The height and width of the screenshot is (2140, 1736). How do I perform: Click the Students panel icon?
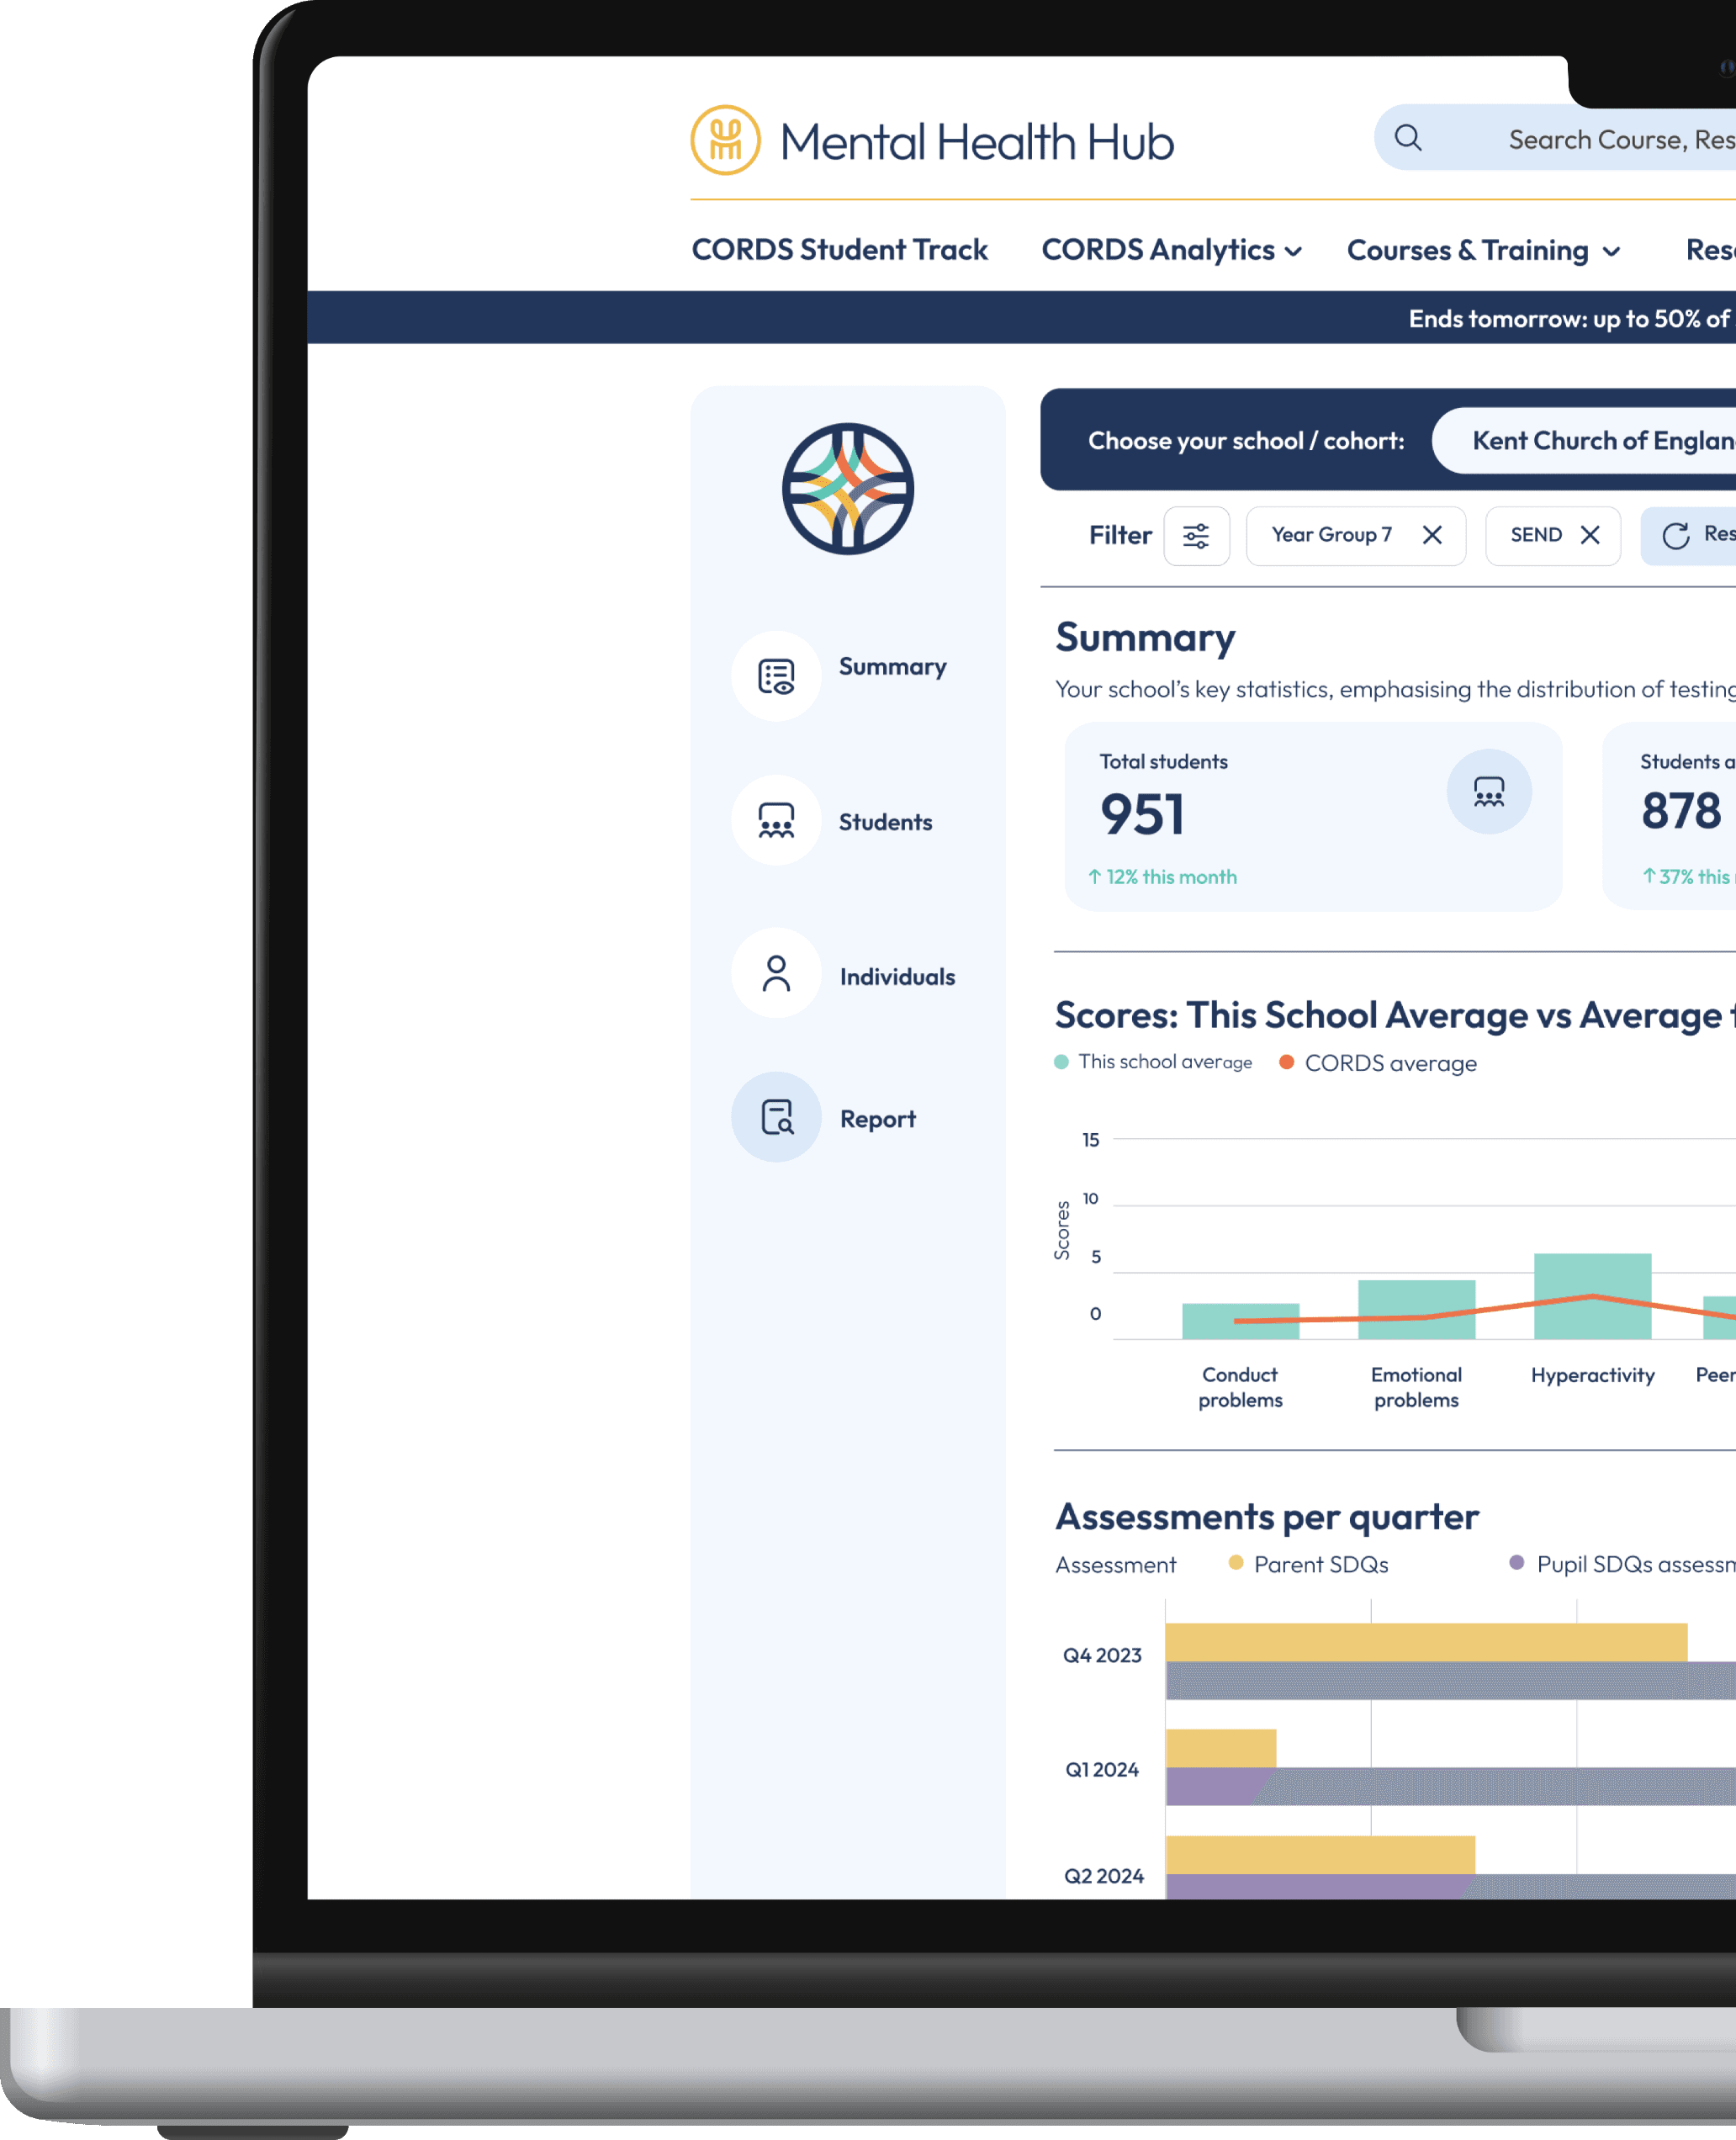pos(774,820)
